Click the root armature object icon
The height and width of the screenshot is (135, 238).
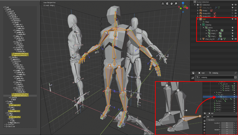201,19
